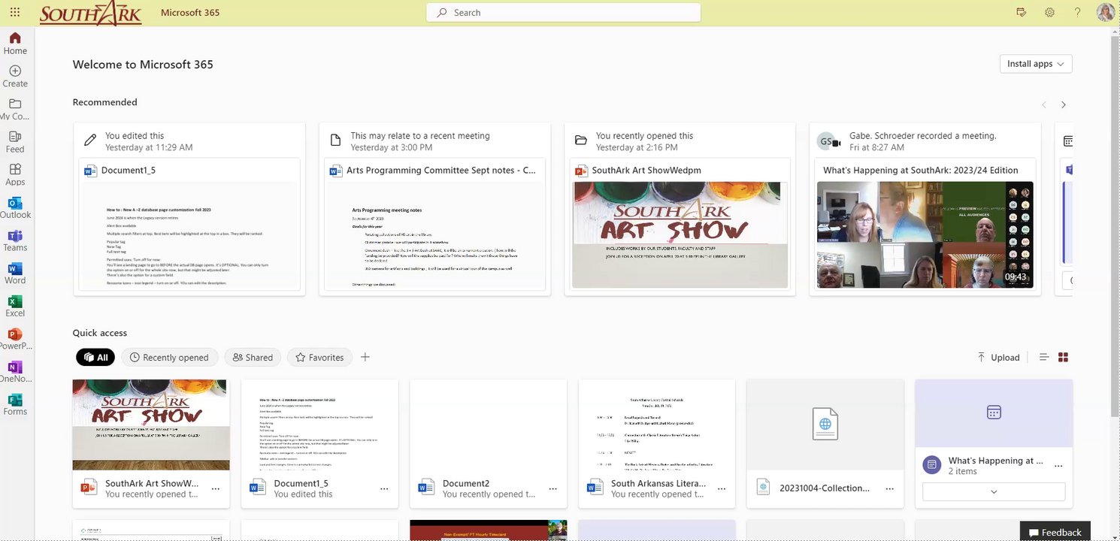Open Arts Programming Committee Sept notes card
Screen dimensions: 1120x541
[434, 224]
